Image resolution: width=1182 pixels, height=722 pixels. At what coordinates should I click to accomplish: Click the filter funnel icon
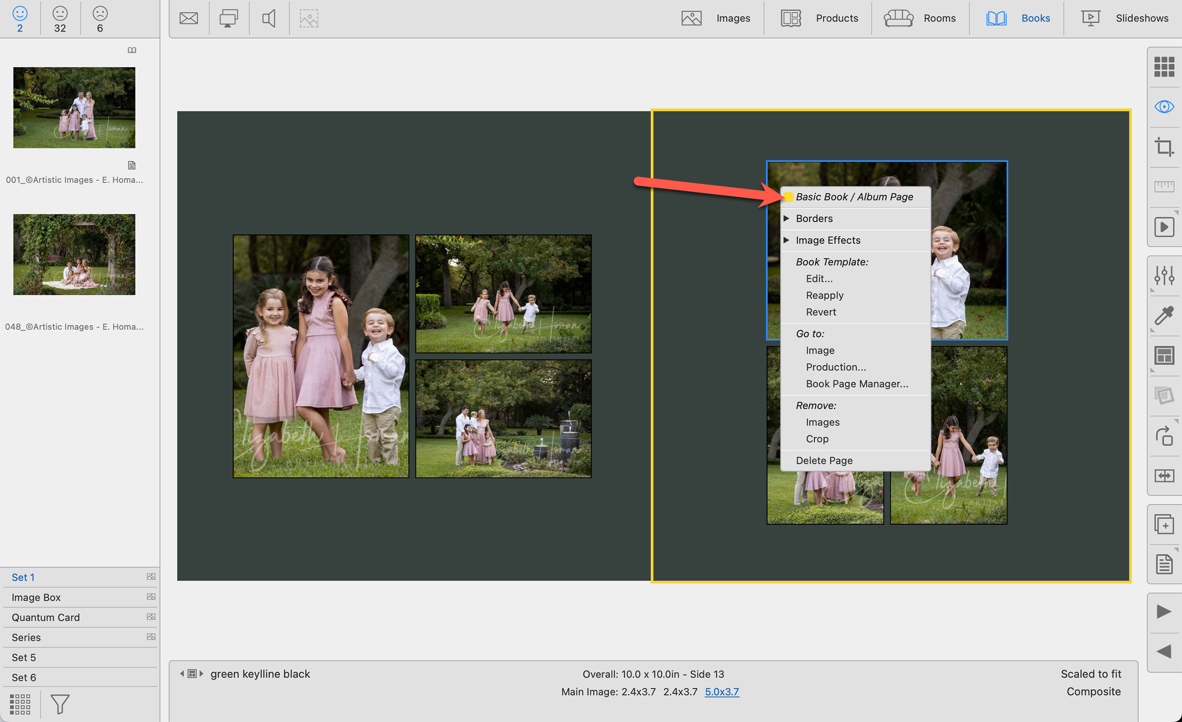click(x=60, y=703)
